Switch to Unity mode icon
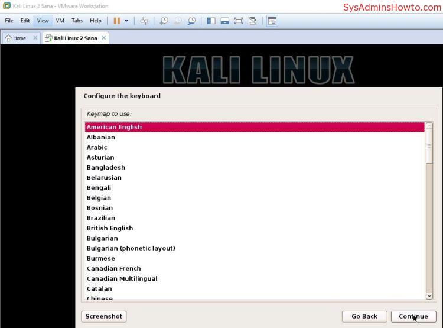 253,21
